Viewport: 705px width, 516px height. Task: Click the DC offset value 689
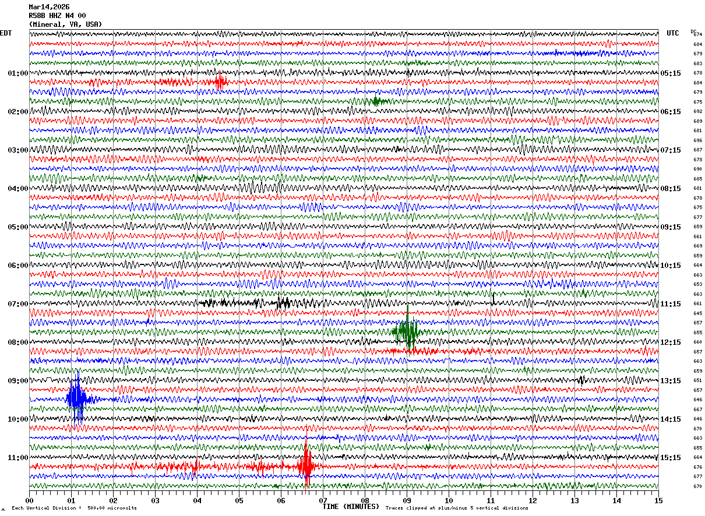pyautogui.click(x=697, y=121)
